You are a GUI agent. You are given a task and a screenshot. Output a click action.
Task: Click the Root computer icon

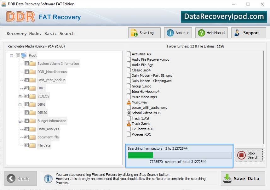(24, 55)
